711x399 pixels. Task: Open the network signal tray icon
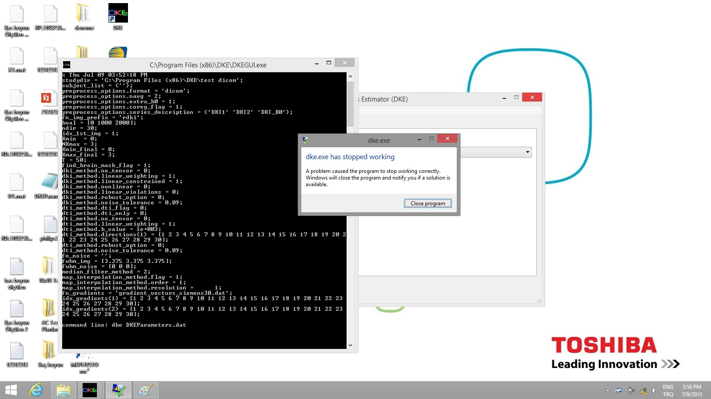point(643,391)
